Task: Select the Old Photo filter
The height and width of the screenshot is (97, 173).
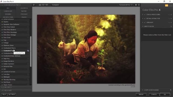Action: pos(7,82)
